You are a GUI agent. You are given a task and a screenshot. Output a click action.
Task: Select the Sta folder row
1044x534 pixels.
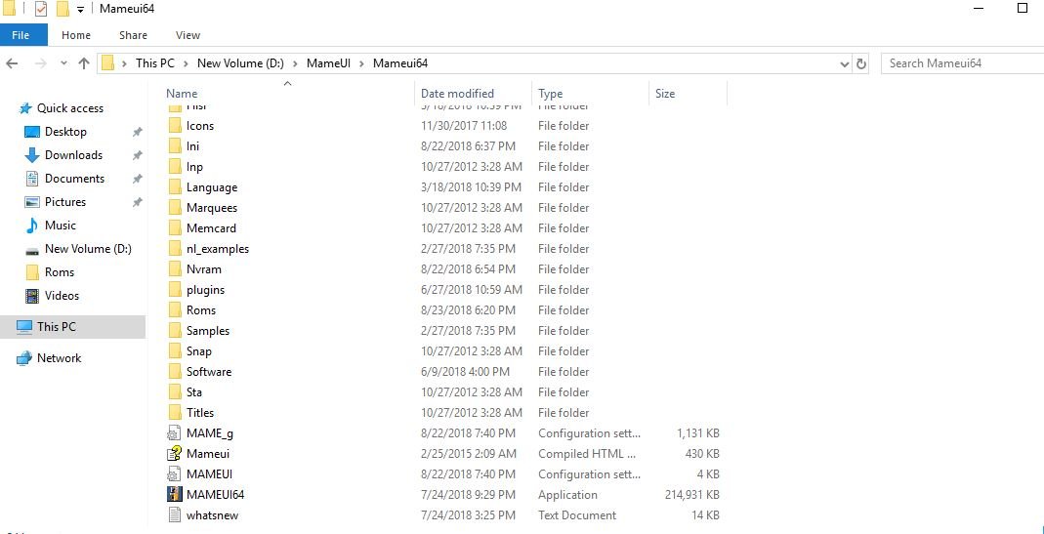pos(444,392)
